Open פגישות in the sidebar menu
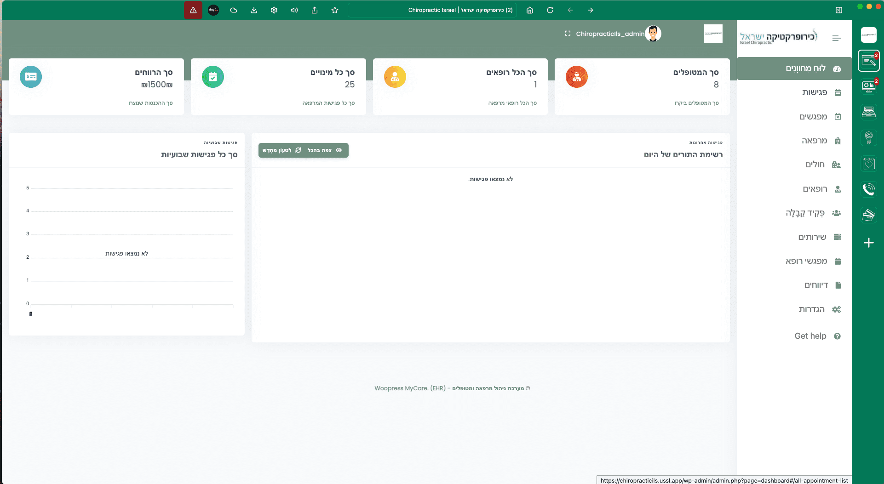Image resolution: width=884 pixels, height=484 pixels. click(815, 92)
